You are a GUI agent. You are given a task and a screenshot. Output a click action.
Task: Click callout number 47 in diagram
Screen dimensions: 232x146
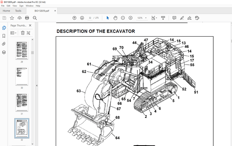[x=146, y=40]
